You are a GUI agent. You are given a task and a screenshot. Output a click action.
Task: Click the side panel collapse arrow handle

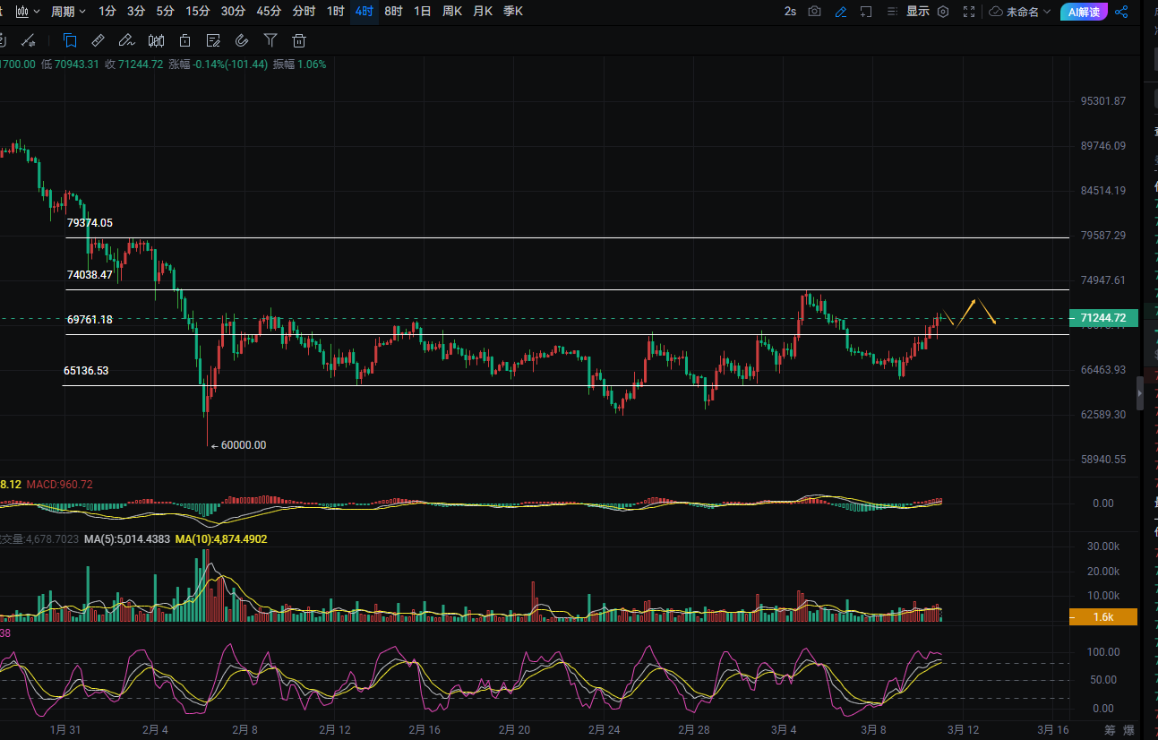[1140, 393]
